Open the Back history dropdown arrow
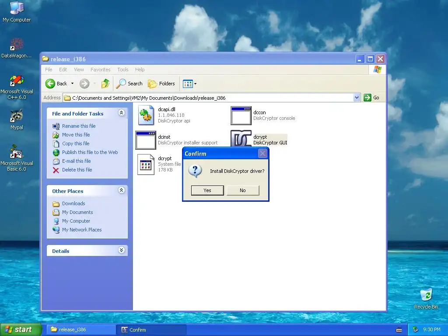Image resolution: width=448 pixels, height=336 pixels. [72, 84]
